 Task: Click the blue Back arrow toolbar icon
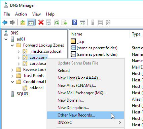[5, 22]
